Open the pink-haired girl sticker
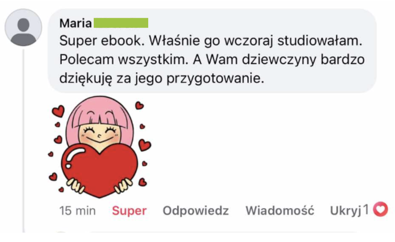This screenshot has width=395, height=242. [100, 147]
